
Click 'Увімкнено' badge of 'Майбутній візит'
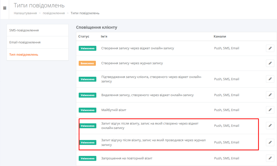point(87,110)
